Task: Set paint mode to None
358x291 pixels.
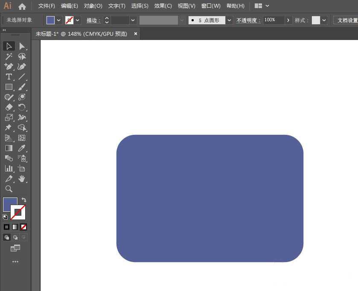Action: coord(24,227)
